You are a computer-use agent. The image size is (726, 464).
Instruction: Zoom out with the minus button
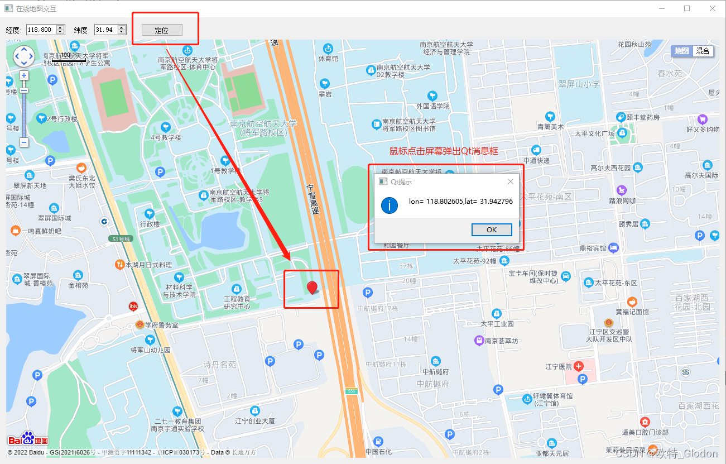coord(24,142)
